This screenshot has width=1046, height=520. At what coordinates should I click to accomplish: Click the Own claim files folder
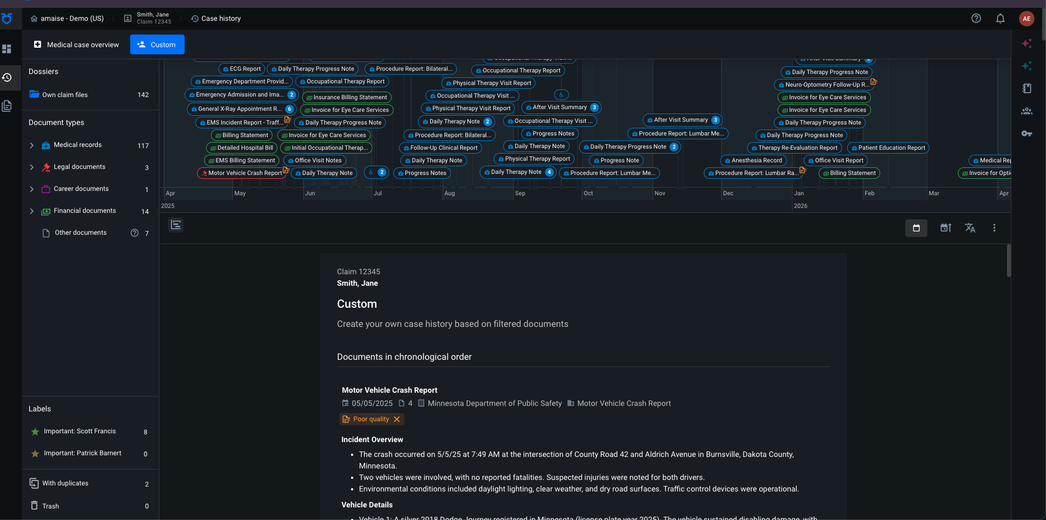point(90,94)
